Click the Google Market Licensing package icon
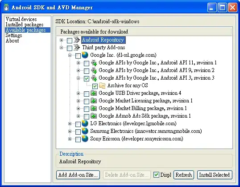 tap(94, 101)
